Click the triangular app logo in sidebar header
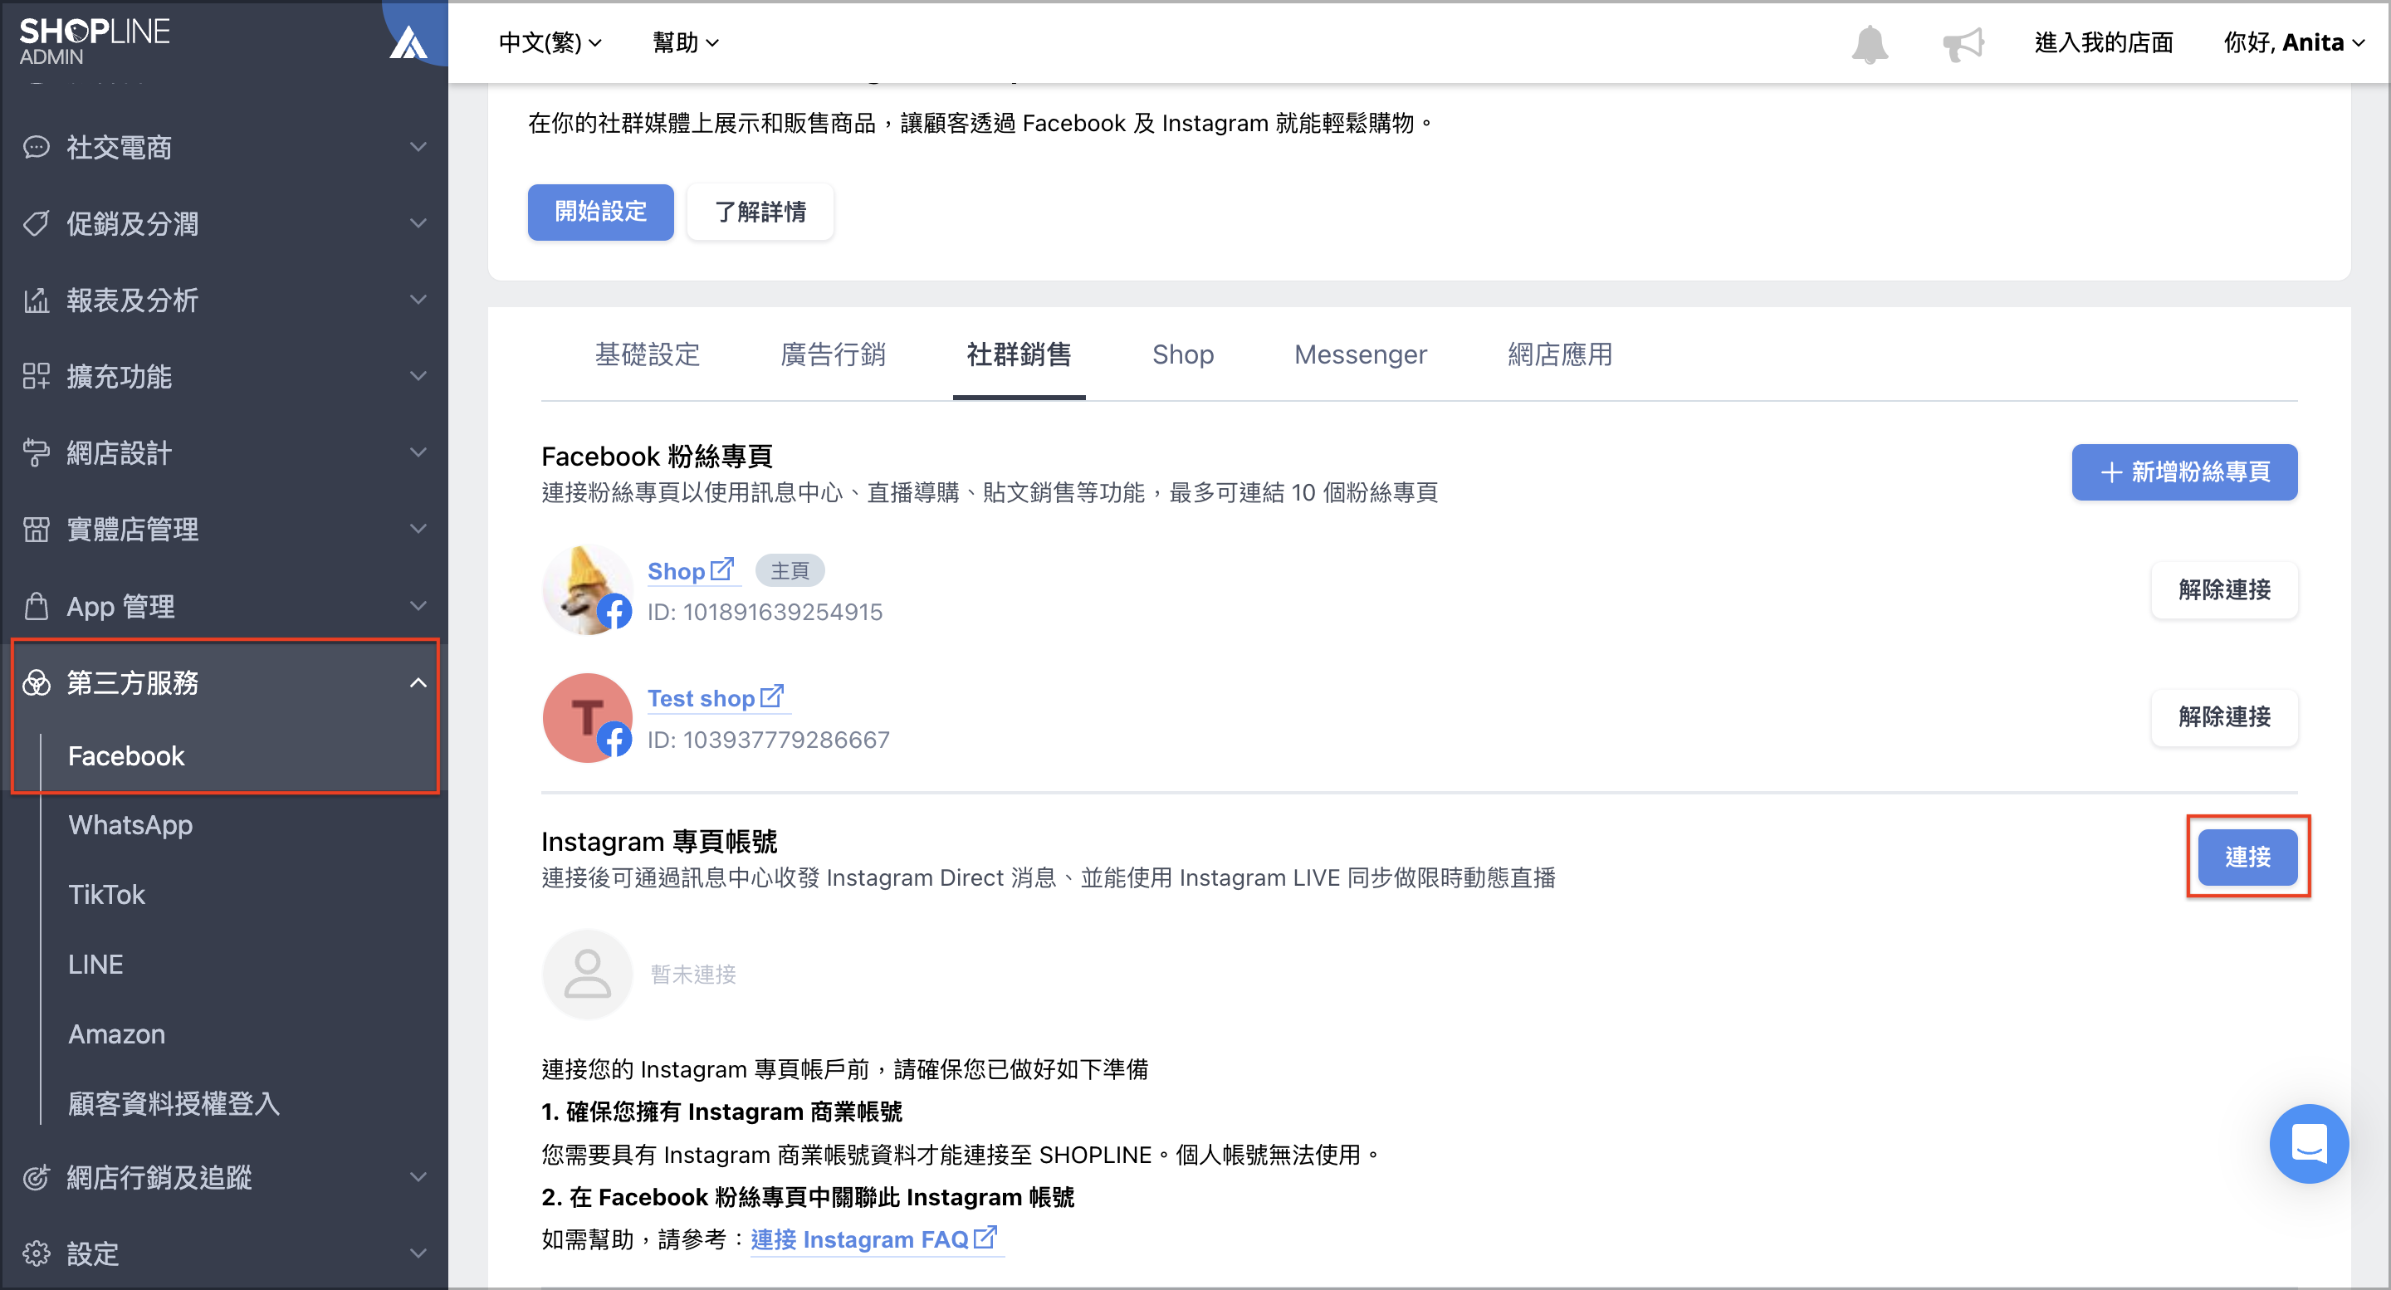 tap(408, 42)
